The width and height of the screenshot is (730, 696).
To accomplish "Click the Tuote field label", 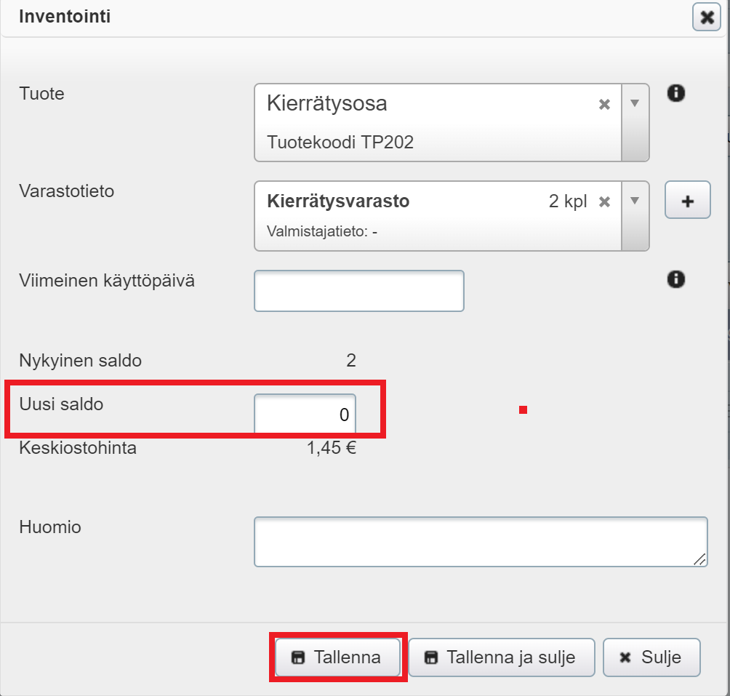I will click(x=41, y=94).
